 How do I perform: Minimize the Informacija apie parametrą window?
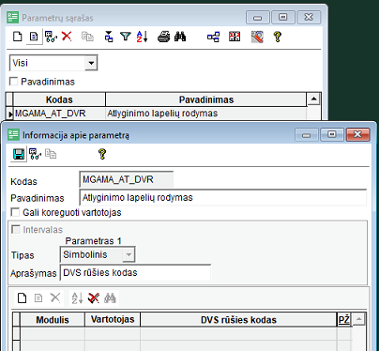[x=306, y=135]
